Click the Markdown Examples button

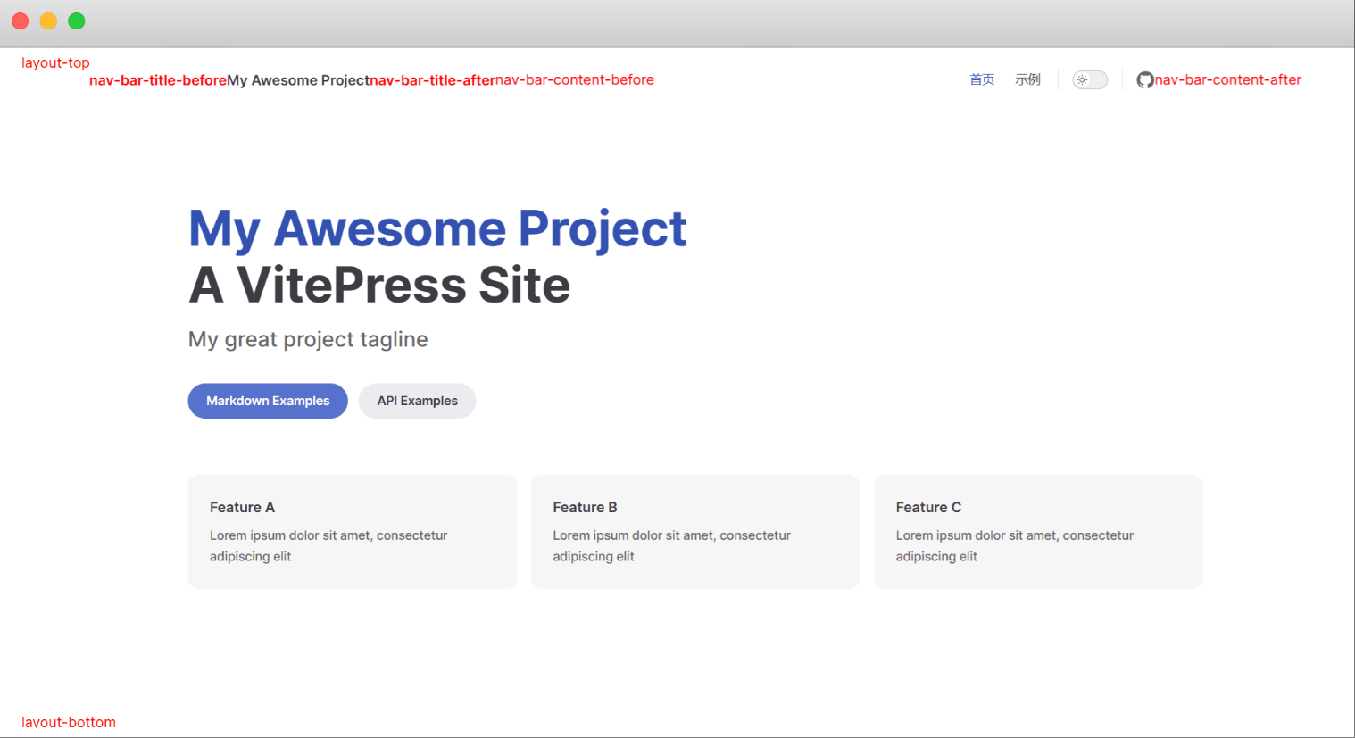[x=268, y=401]
